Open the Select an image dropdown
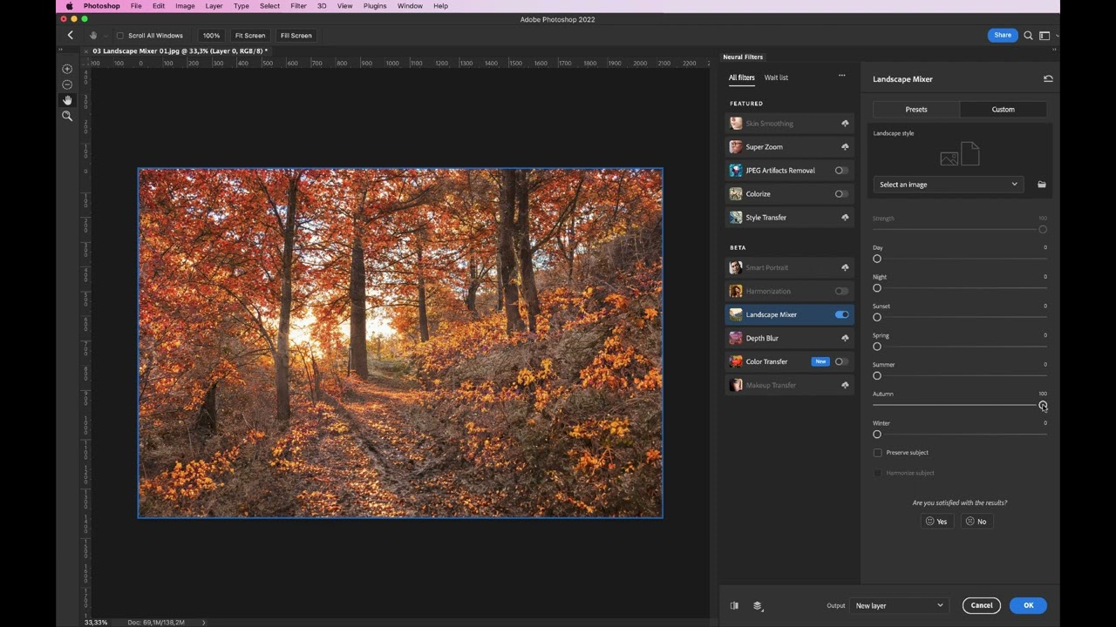This screenshot has width=1116, height=627. [948, 184]
